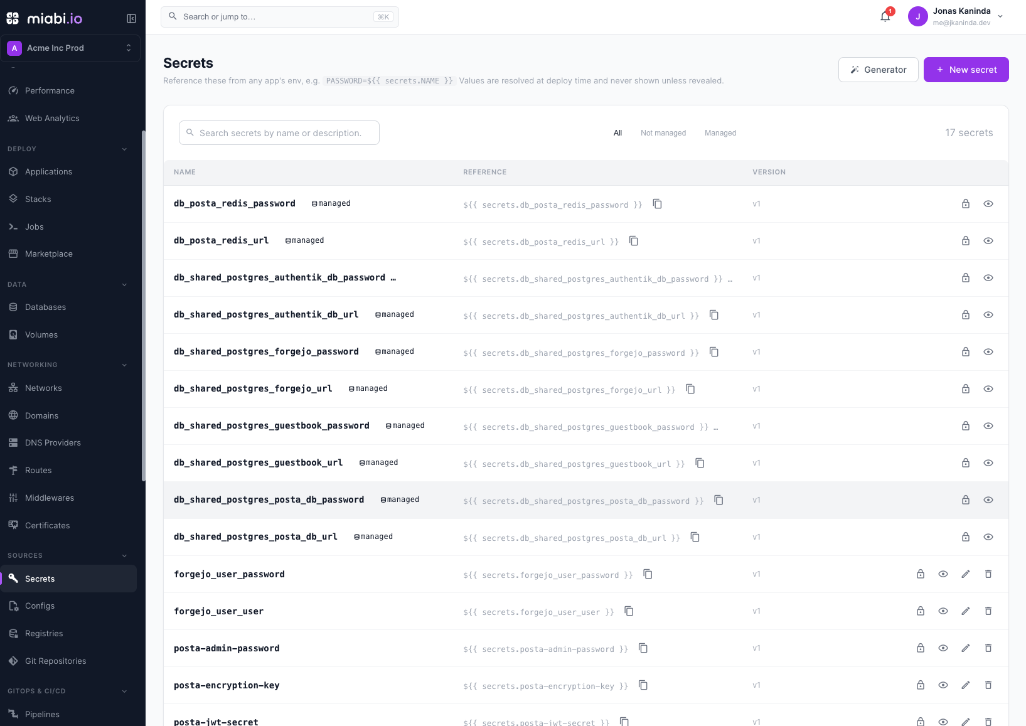This screenshot has height=726, width=1026.
Task: Create a New secret
Action: click(x=966, y=70)
